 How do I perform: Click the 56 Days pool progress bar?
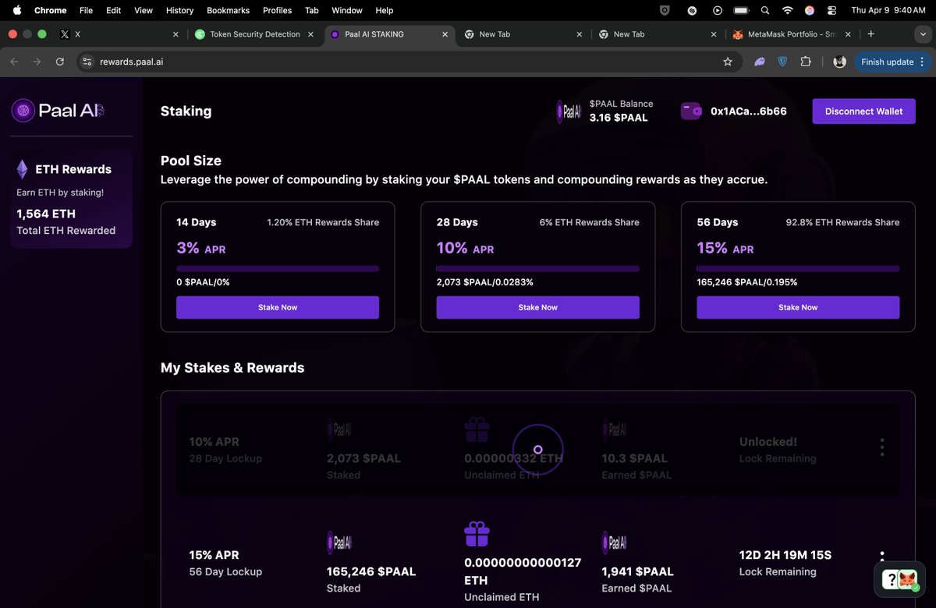(x=798, y=268)
